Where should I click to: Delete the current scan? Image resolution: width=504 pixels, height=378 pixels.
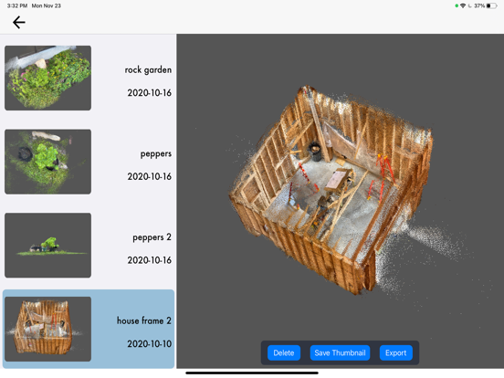pos(284,353)
